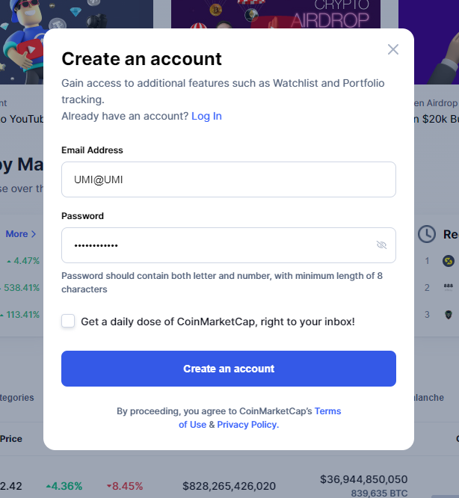This screenshot has height=498, width=459.
Task: Switch to the Categories tab
Action: [x=16, y=398]
